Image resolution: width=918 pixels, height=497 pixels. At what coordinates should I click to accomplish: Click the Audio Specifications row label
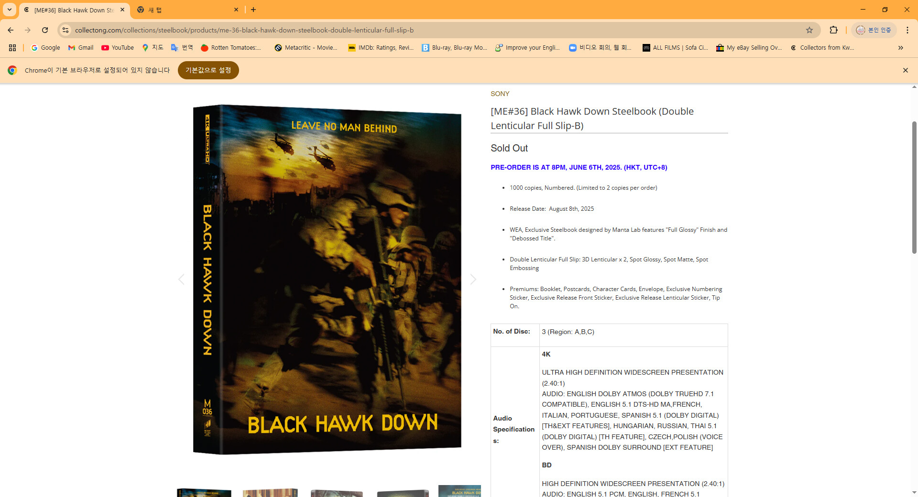(514, 429)
